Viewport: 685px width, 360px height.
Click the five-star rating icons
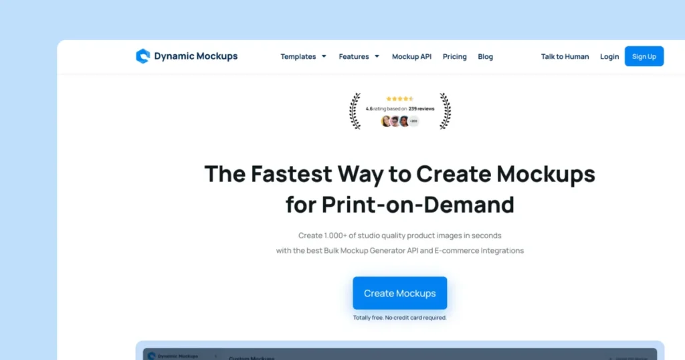(400, 99)
